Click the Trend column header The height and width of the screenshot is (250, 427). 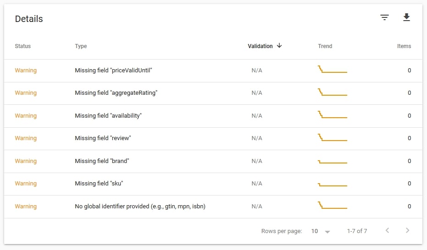click(325, 46)
